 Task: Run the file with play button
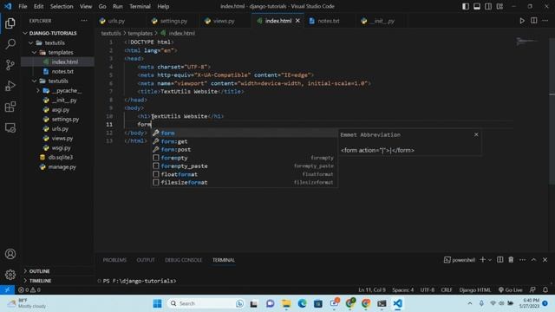click(x=522, y=21)
